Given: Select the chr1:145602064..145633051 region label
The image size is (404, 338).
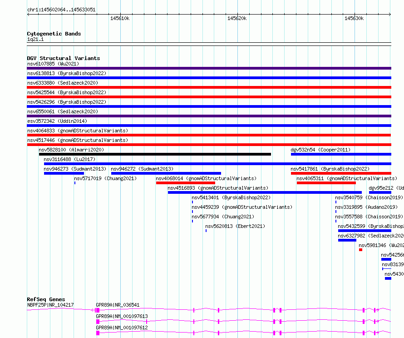Looking at the screenshot, I should coord(61,10).
